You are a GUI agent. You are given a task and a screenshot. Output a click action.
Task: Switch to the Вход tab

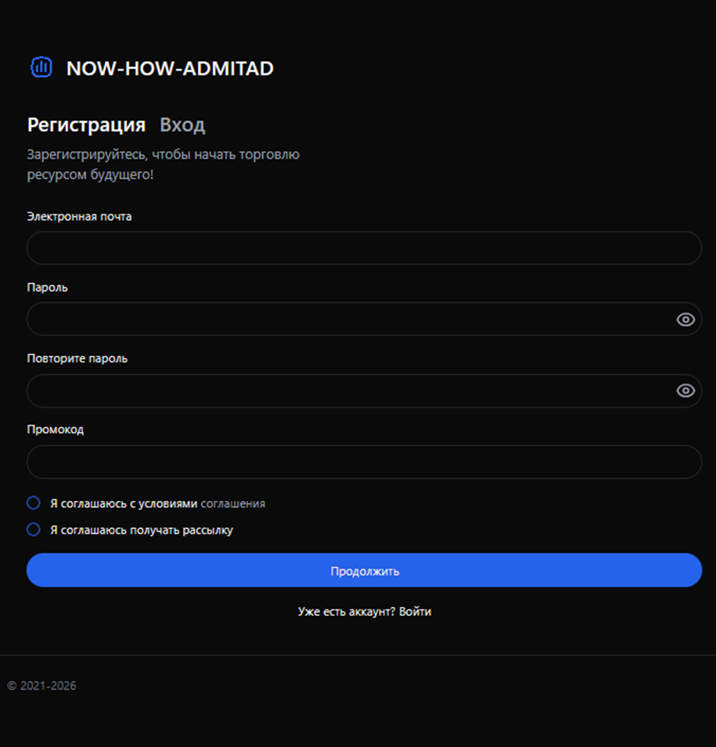pos(182,125)
